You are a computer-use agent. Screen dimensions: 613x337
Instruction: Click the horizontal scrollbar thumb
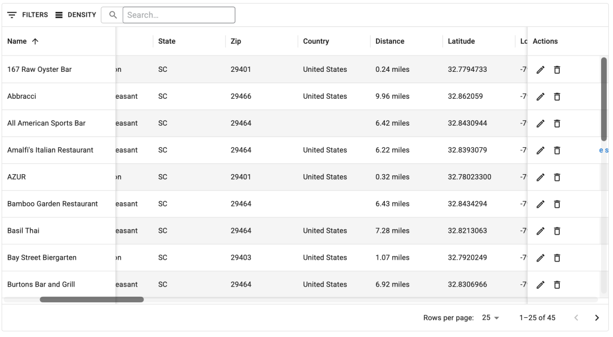[92, 299]
